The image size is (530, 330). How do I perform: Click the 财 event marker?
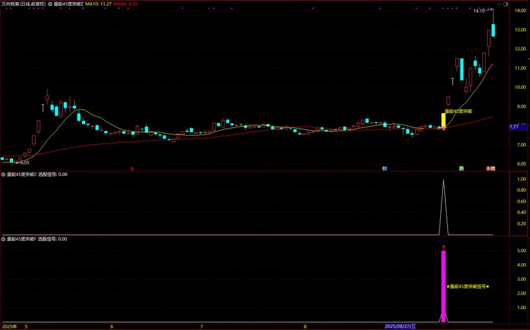coord(384,169)
